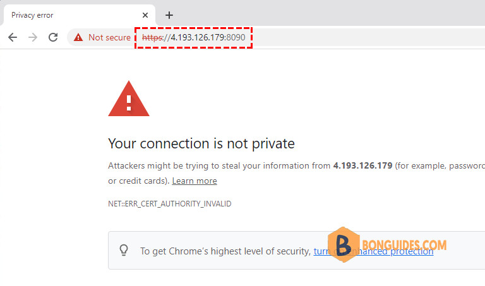Select the 4.193.126.179 address in URL bar
Viewport: 485px width, 286px height.
[x=197, y=37]
